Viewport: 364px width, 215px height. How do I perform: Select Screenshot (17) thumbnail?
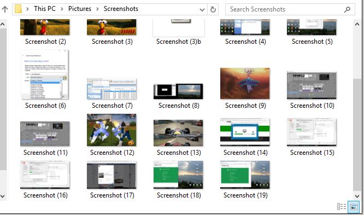pos(111,175)
